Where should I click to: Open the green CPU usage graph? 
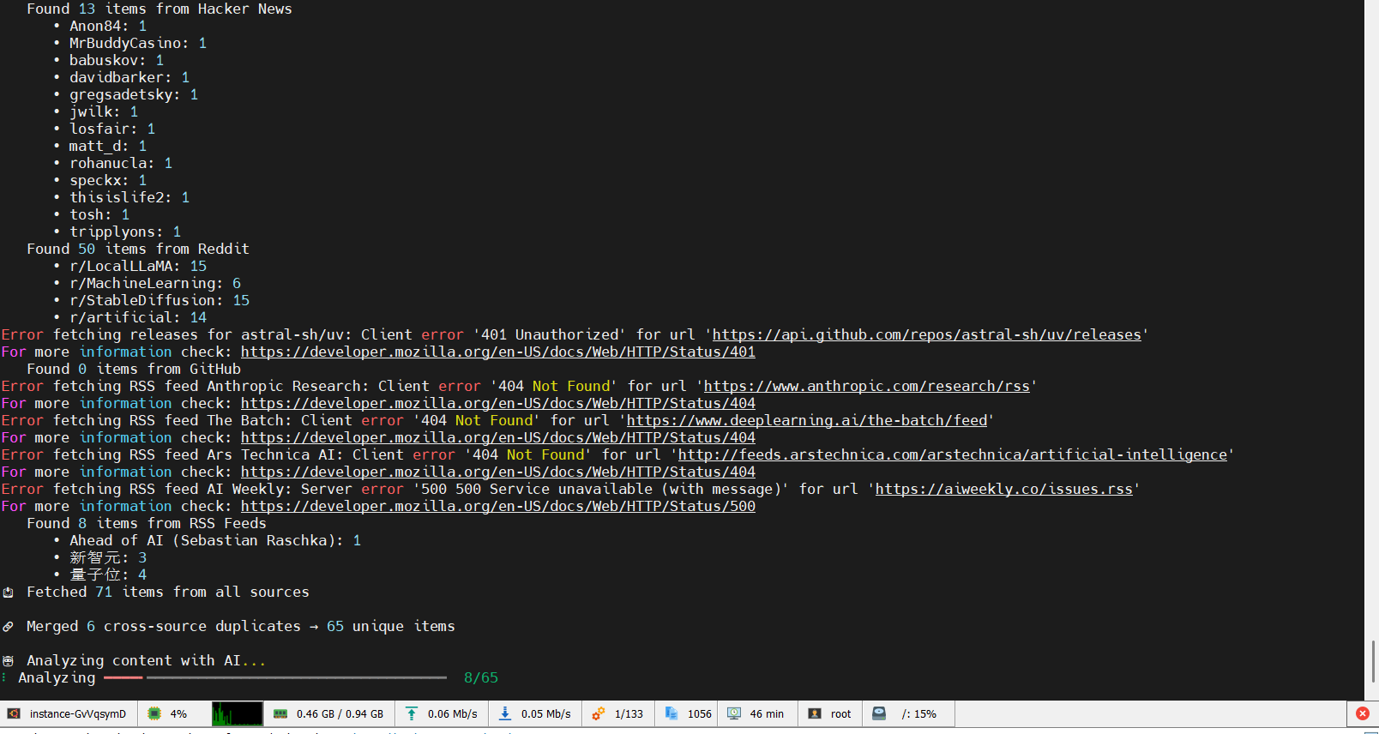237,713
